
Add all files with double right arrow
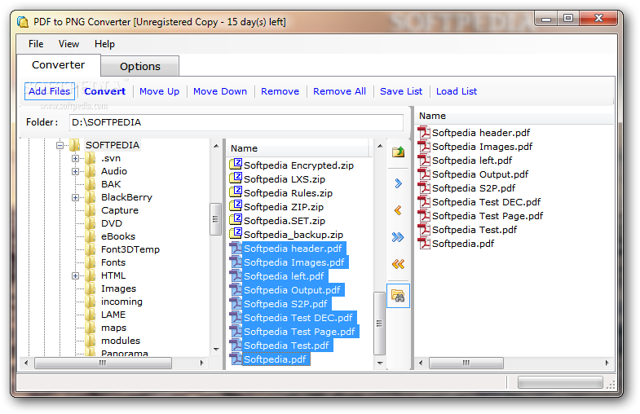coord(398,237)
